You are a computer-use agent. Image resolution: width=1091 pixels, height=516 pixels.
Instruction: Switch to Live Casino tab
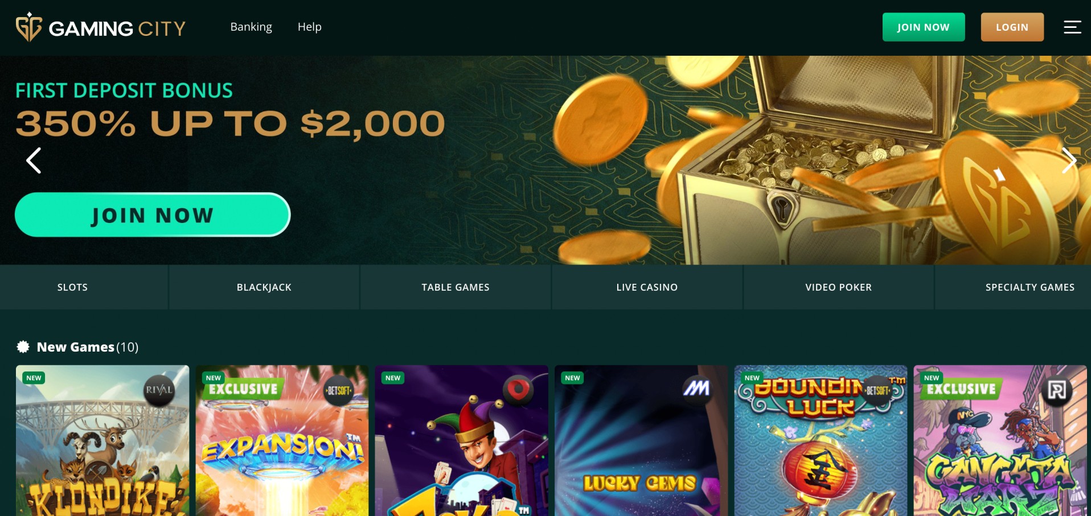[x=647, y=287]
